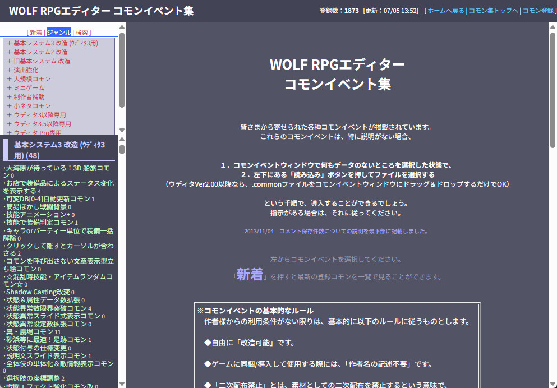Open 大海原が待っている！3D 船旅コモン entry
This screenshot has width=557, height=388.
57,172
